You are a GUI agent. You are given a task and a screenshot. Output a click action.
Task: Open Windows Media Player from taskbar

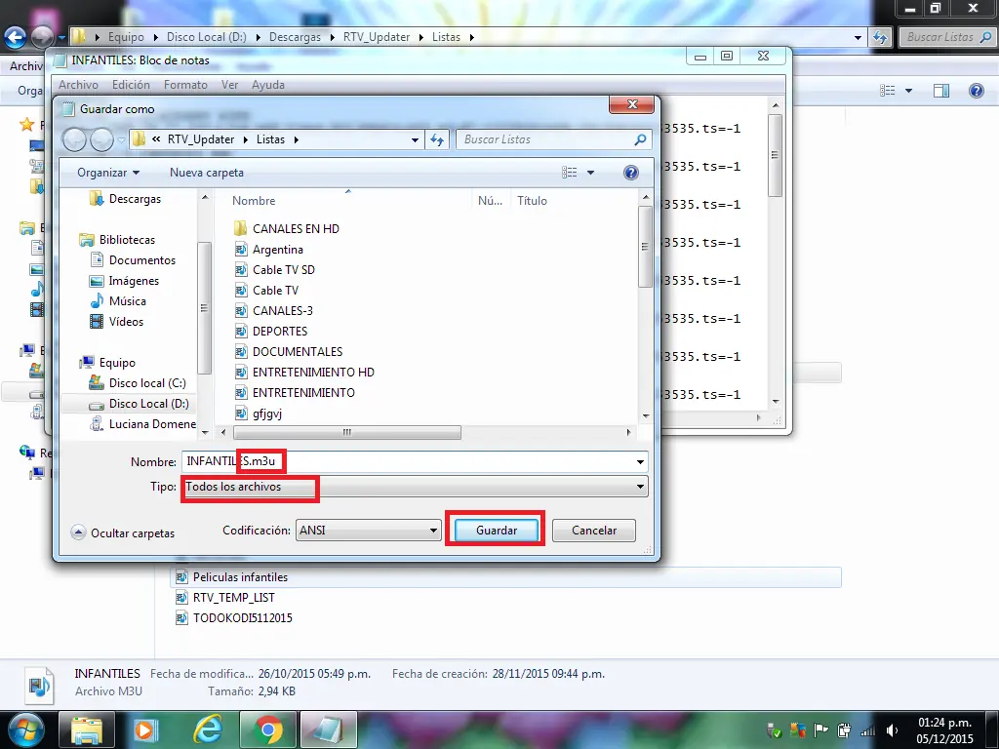coord(146,729)
